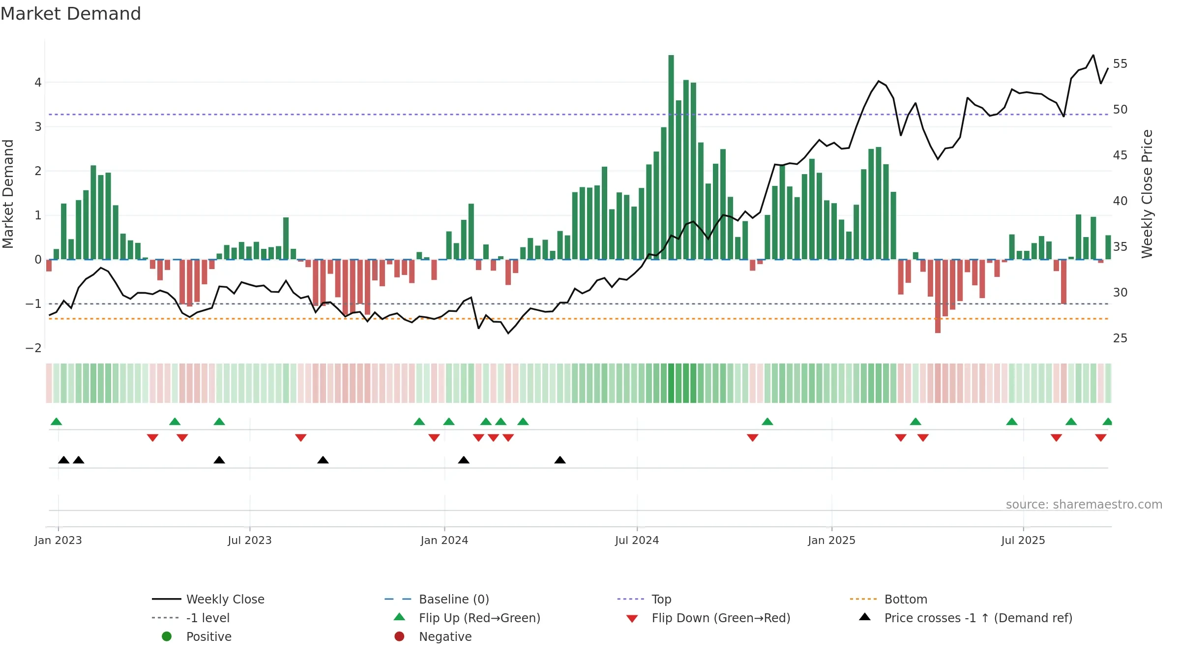Toggle the Baseline (0) legend entry

coord(437,599)
